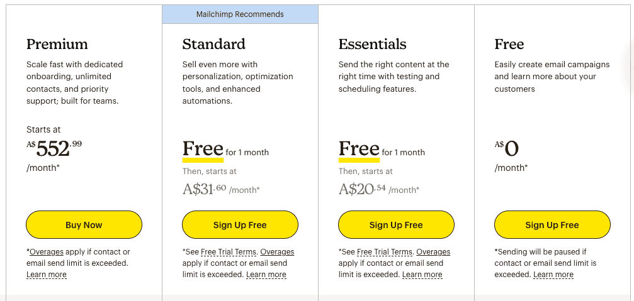Open Learn more link under Standard plan
This screenshot has width=634, height=301.
coord(266,275)
